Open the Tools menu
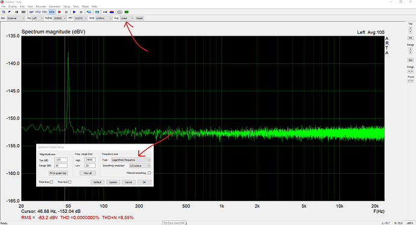 coord(76,7)
